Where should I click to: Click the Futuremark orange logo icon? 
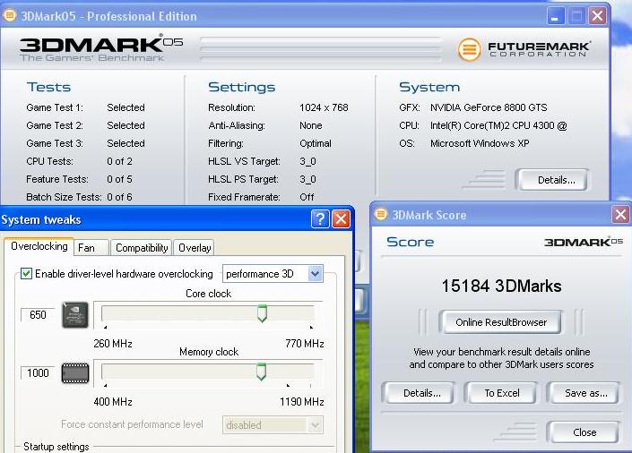coord(469,49)
